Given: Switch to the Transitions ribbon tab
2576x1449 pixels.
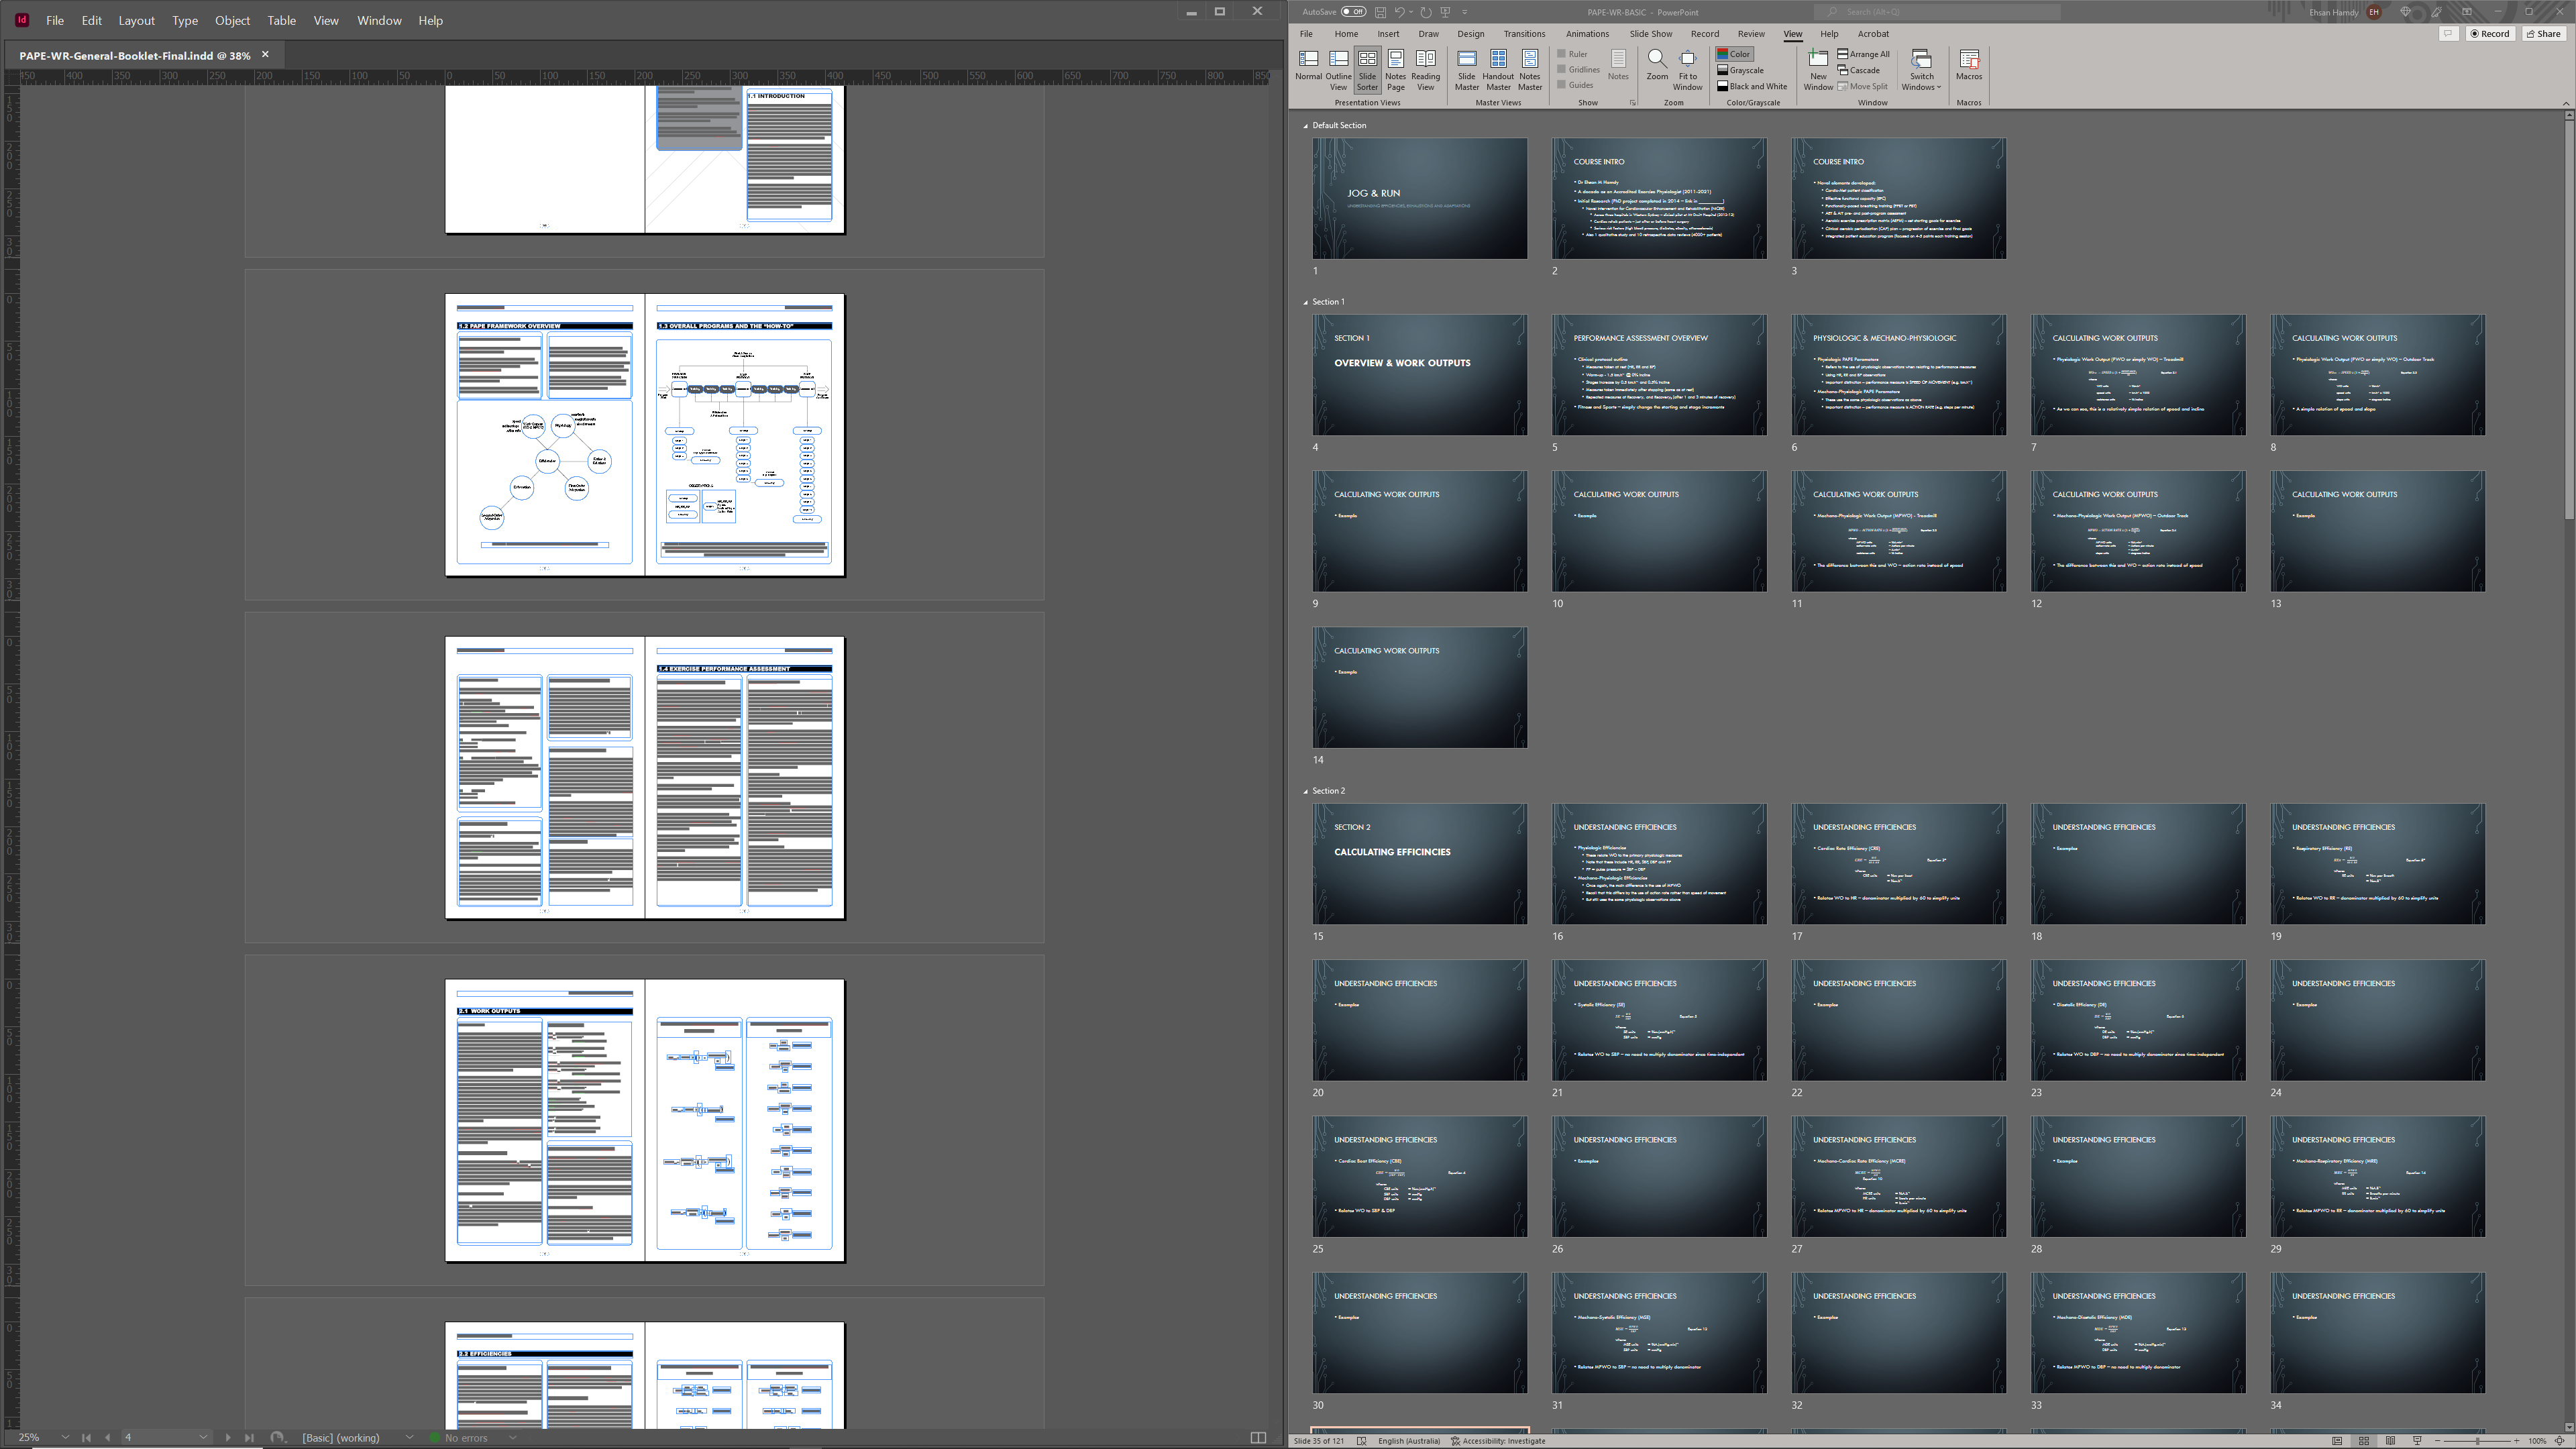Looking at the screenshot, I should (x=1524, y=34).
